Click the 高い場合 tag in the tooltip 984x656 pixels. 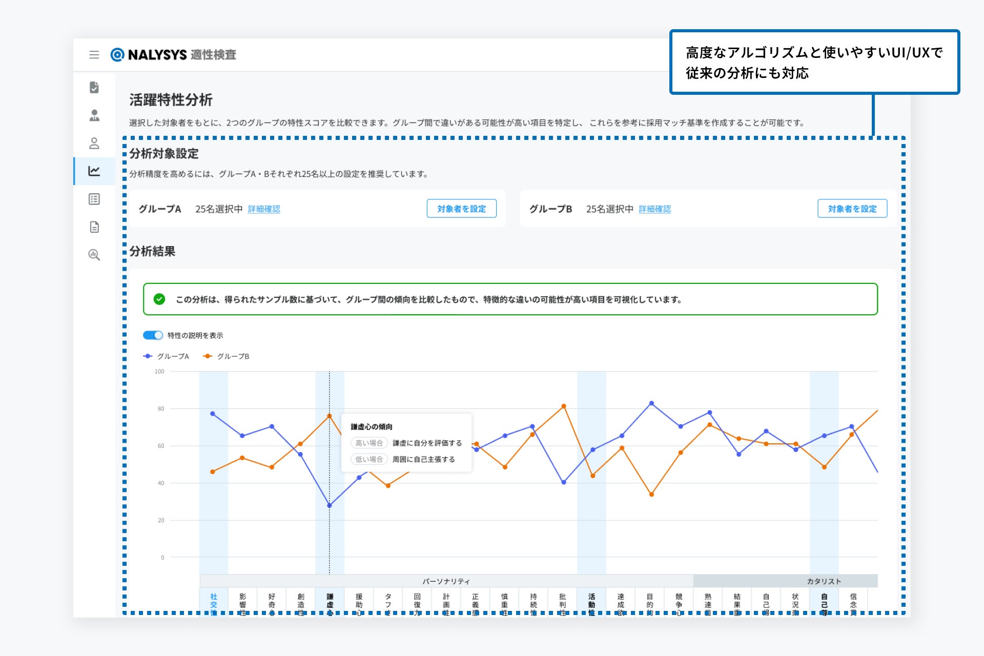369,443
